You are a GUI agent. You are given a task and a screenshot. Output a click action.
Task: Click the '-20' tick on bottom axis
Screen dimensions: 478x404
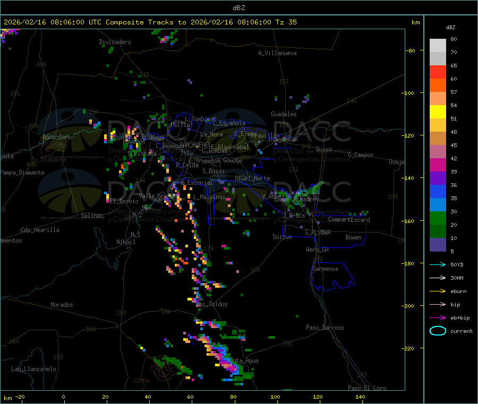click(x=20, y=397)
